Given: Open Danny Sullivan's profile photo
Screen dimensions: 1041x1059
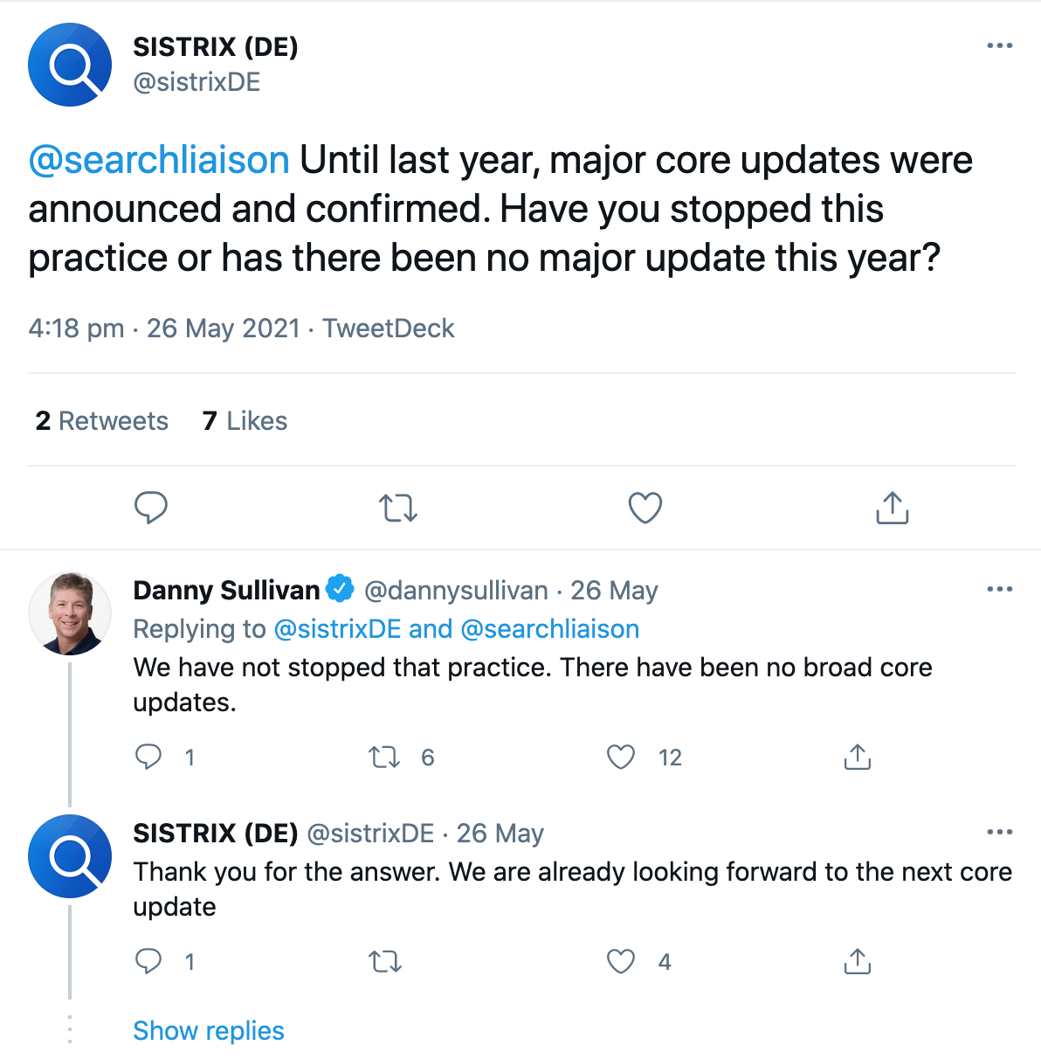Looking at the screenshot, I should [70, 613].
